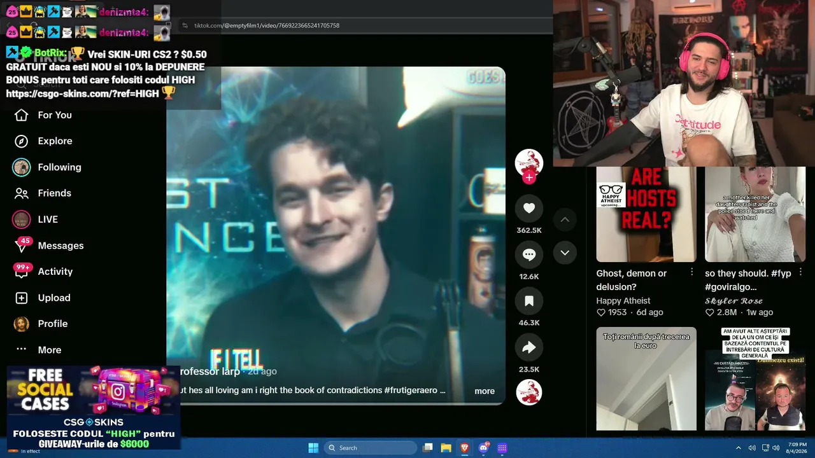Click the TikTok video URL in address bar

point(267,25)
